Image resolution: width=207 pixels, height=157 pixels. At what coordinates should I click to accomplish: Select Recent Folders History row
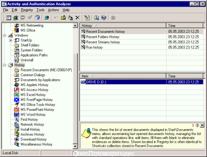(142, 37)
